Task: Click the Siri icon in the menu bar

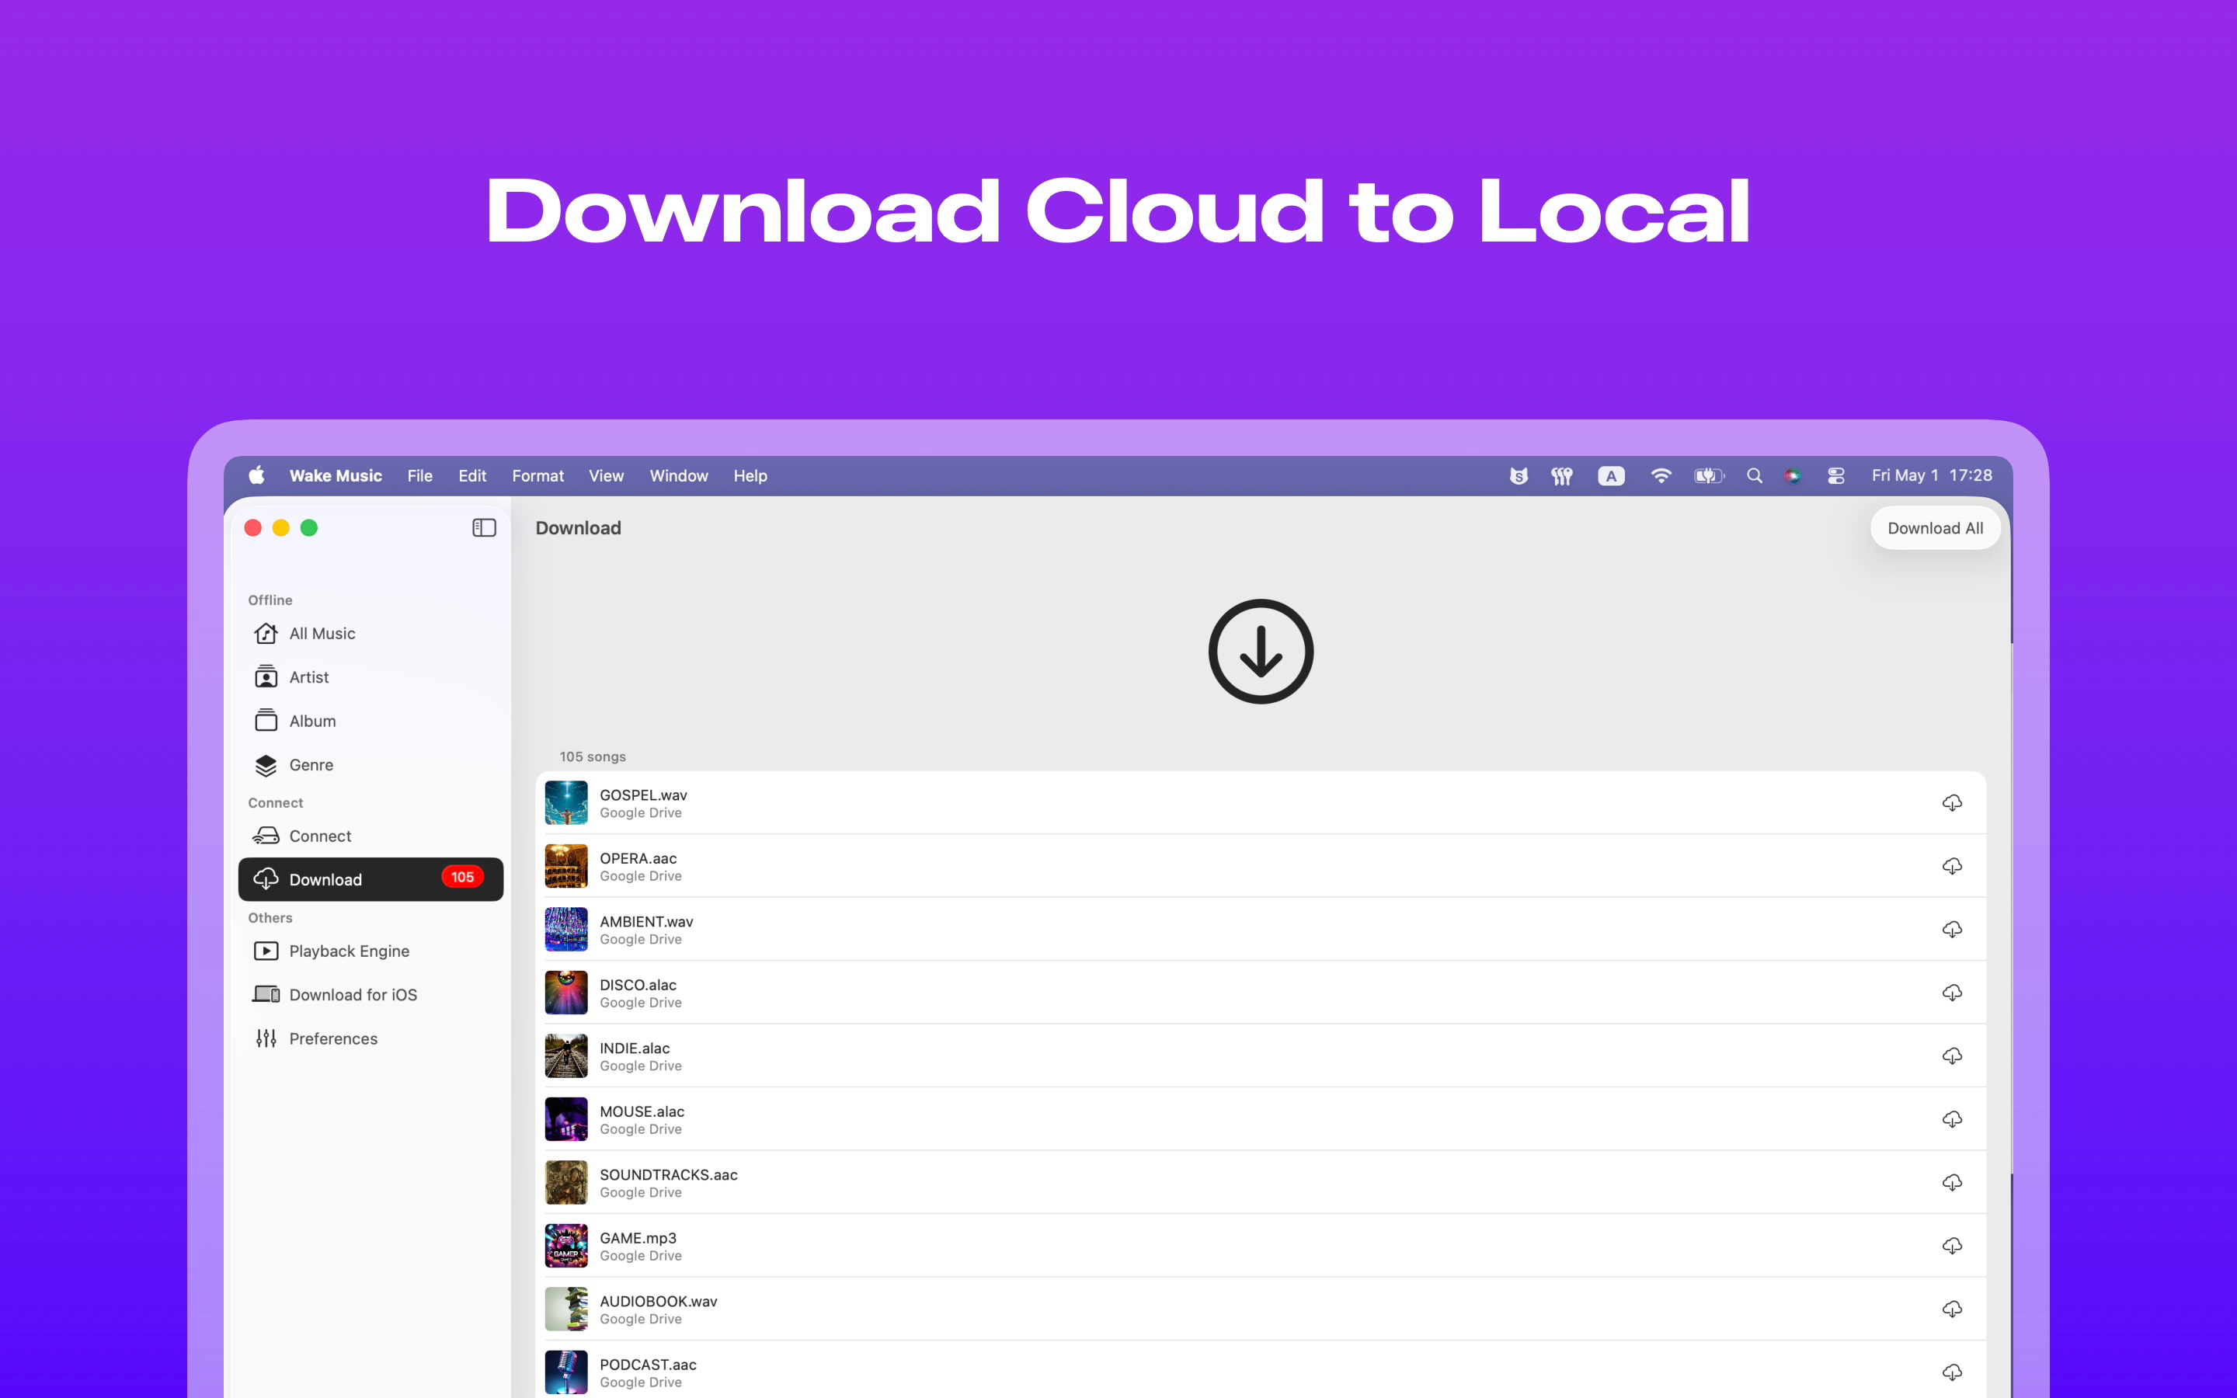Action: 1793,475
